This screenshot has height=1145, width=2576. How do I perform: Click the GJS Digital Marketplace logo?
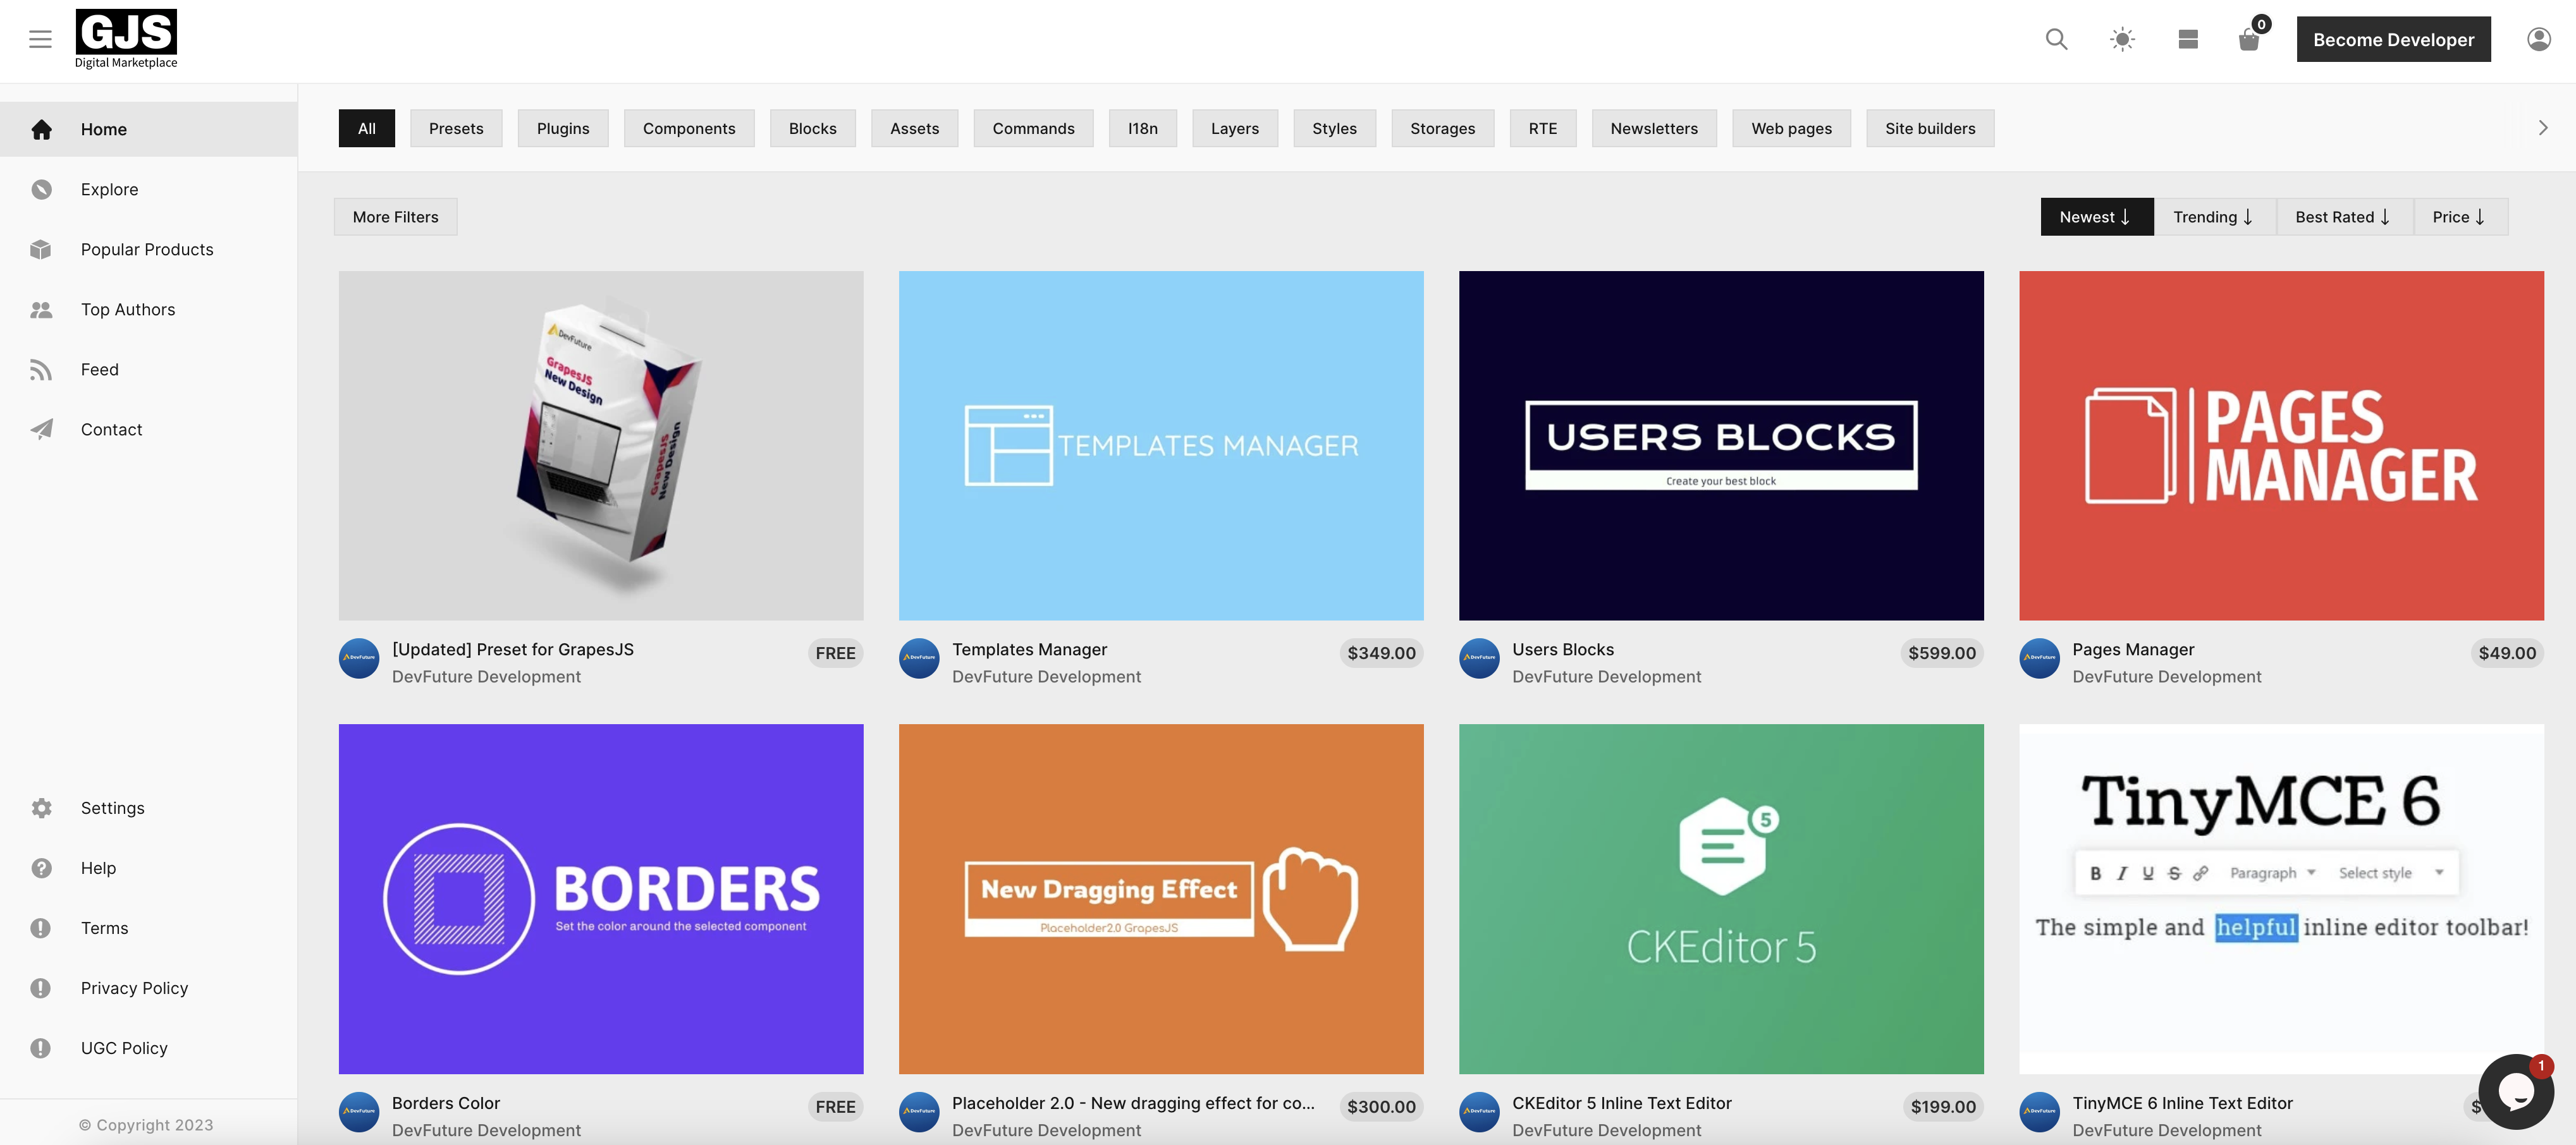[126, 39]
